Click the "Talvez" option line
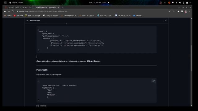198x111 pixels. [51, 95]
